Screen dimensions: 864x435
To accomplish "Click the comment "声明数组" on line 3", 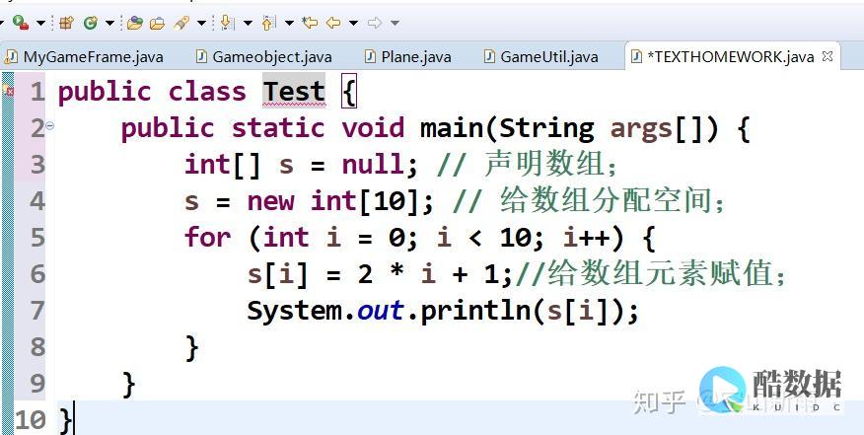I will (x=543, y=165).
